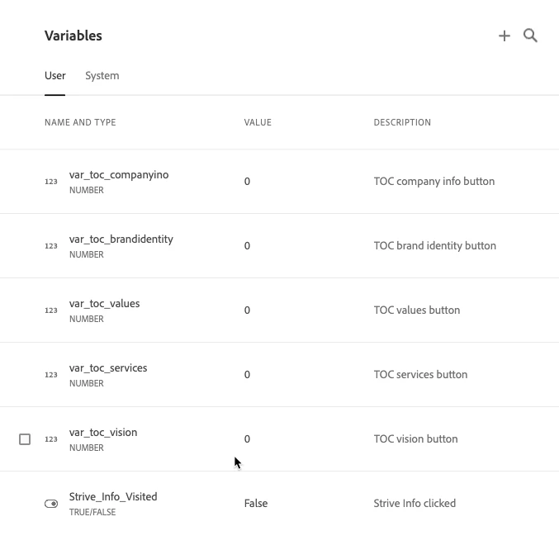Click number type icon beside var_toc_companyino

coord(51,182)
